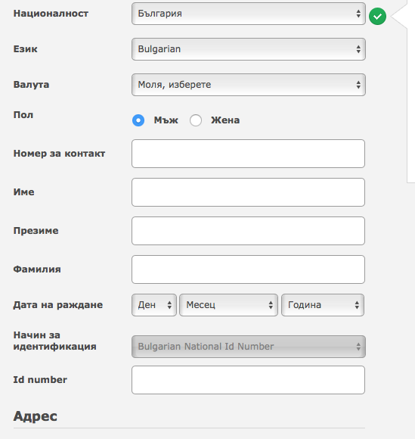The image size is (415, 439).
Task: Select the Жена radio button
Action: click(196, 120)
